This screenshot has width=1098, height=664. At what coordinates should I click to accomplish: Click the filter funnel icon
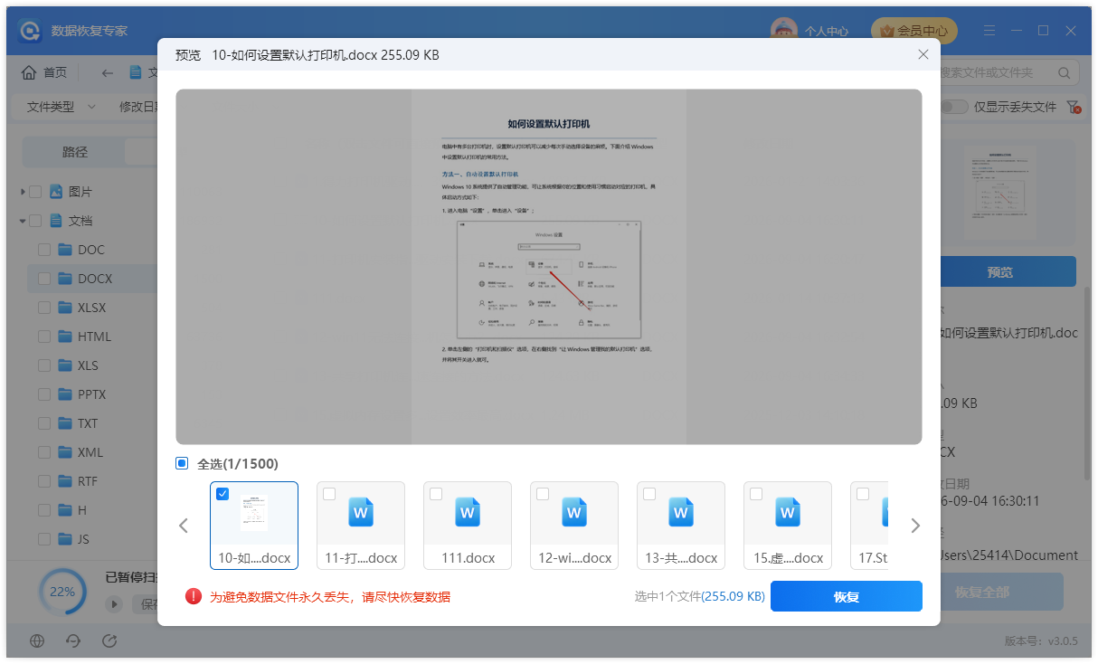click(1074, 107)
